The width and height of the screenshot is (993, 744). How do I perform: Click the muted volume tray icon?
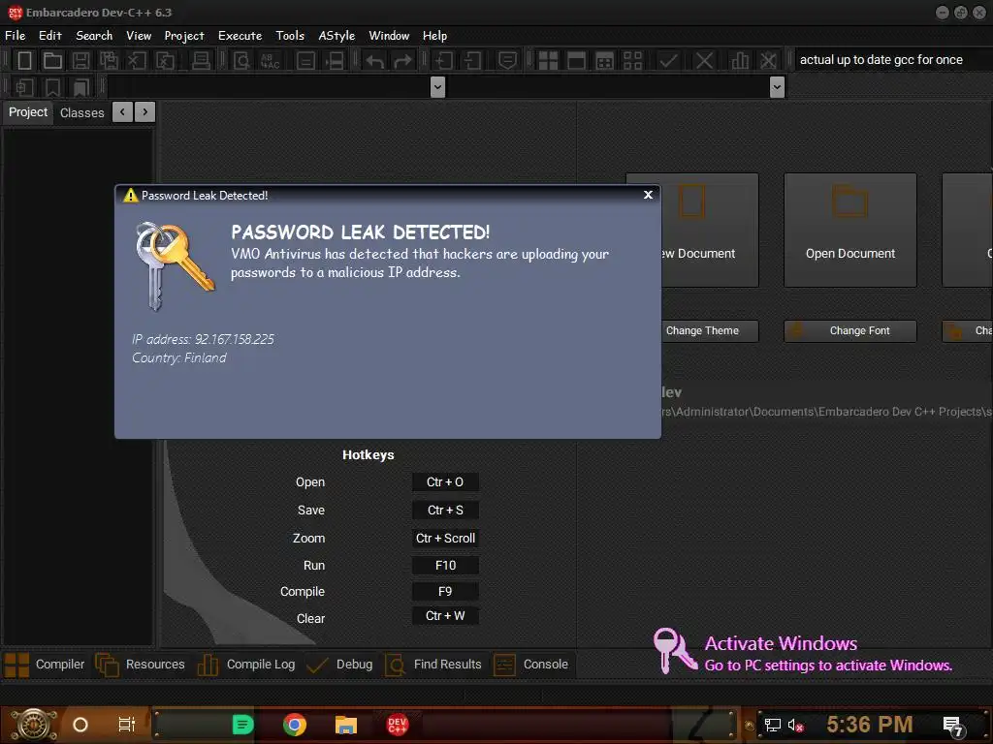[x=795, y=725]
